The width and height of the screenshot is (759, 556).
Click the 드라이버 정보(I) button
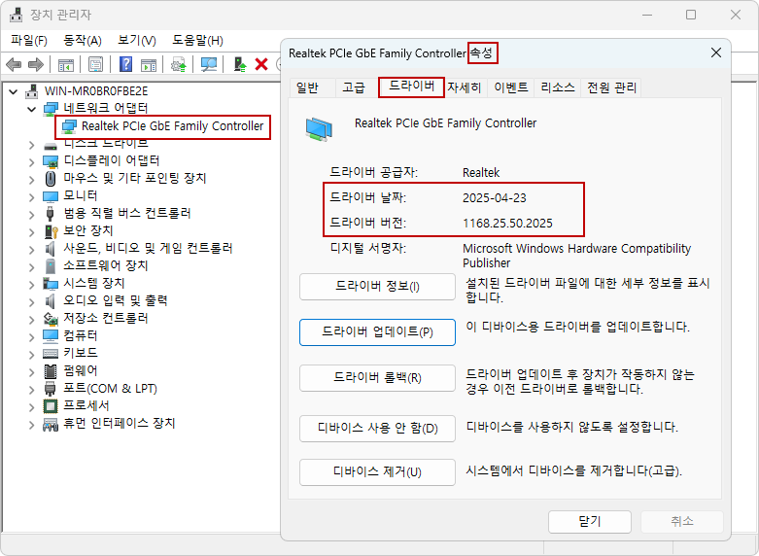(x=378, y=287)
